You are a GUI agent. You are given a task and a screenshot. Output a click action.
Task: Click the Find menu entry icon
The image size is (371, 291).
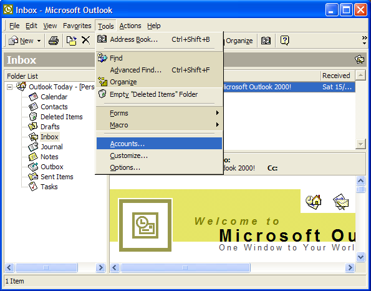102,58
